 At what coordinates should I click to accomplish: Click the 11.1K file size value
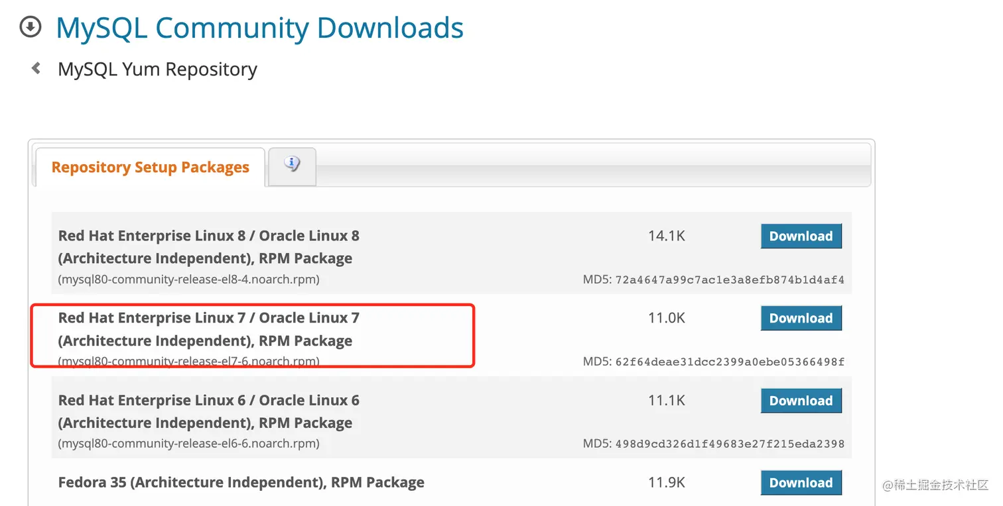pyautogui.click(x=667, y=400)
